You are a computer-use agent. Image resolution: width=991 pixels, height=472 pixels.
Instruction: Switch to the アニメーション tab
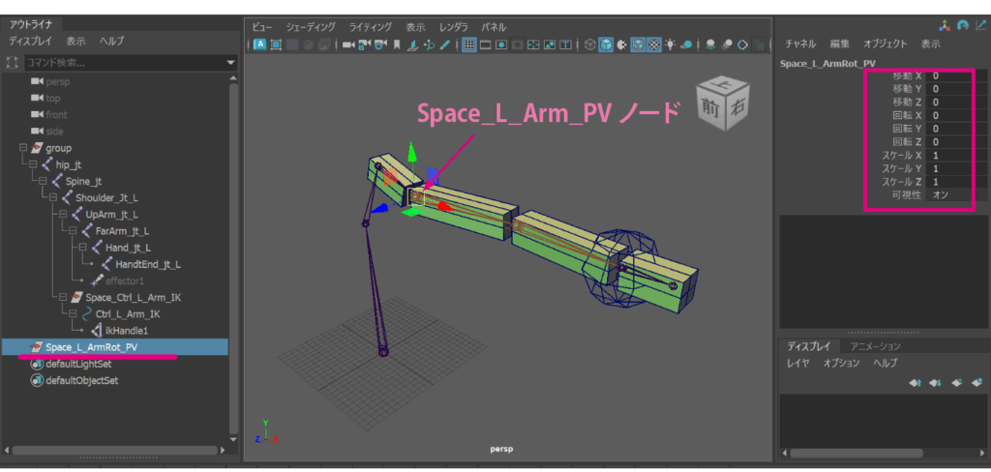[x=875, y=345]
